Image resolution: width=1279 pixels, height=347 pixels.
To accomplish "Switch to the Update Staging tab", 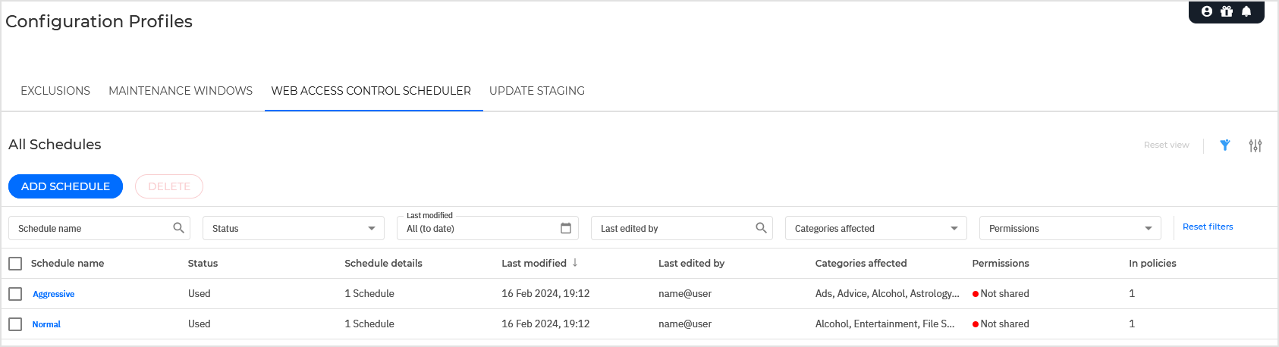I will coord(537,91).
